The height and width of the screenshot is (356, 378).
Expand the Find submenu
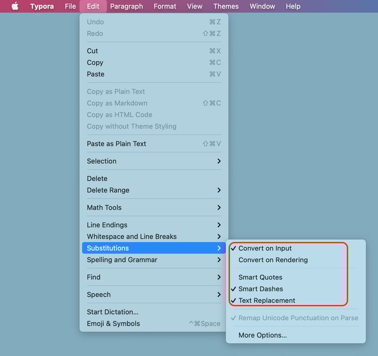(x=154, y=277)
